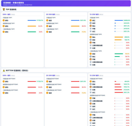Click 11729.7% value in BOTTOM section
The width and height of the screenshot is (132, 126).
[x=40, y=81]
